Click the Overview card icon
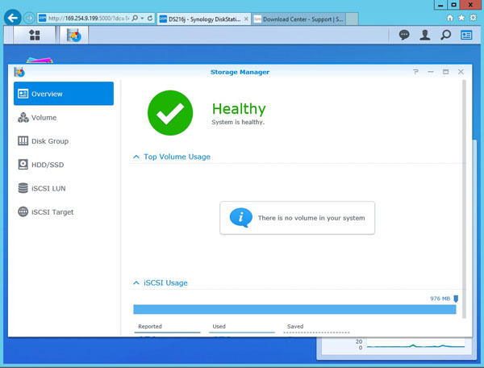Screen dimensions: 484x368 pos(23,94)
